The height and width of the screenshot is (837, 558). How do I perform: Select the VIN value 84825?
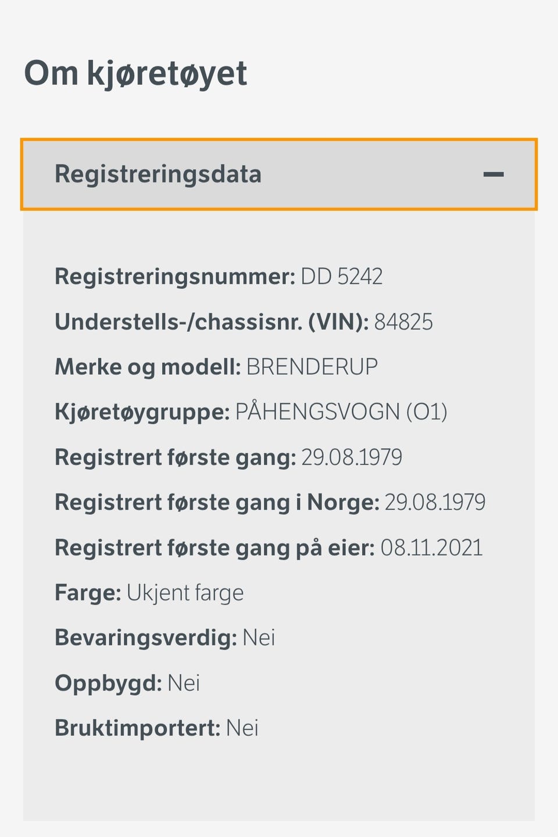tap(403, 322)
